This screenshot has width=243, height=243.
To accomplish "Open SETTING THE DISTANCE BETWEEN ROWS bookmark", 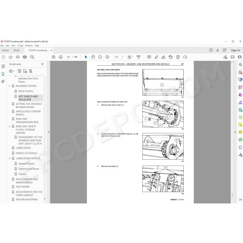I will [29, 106].
